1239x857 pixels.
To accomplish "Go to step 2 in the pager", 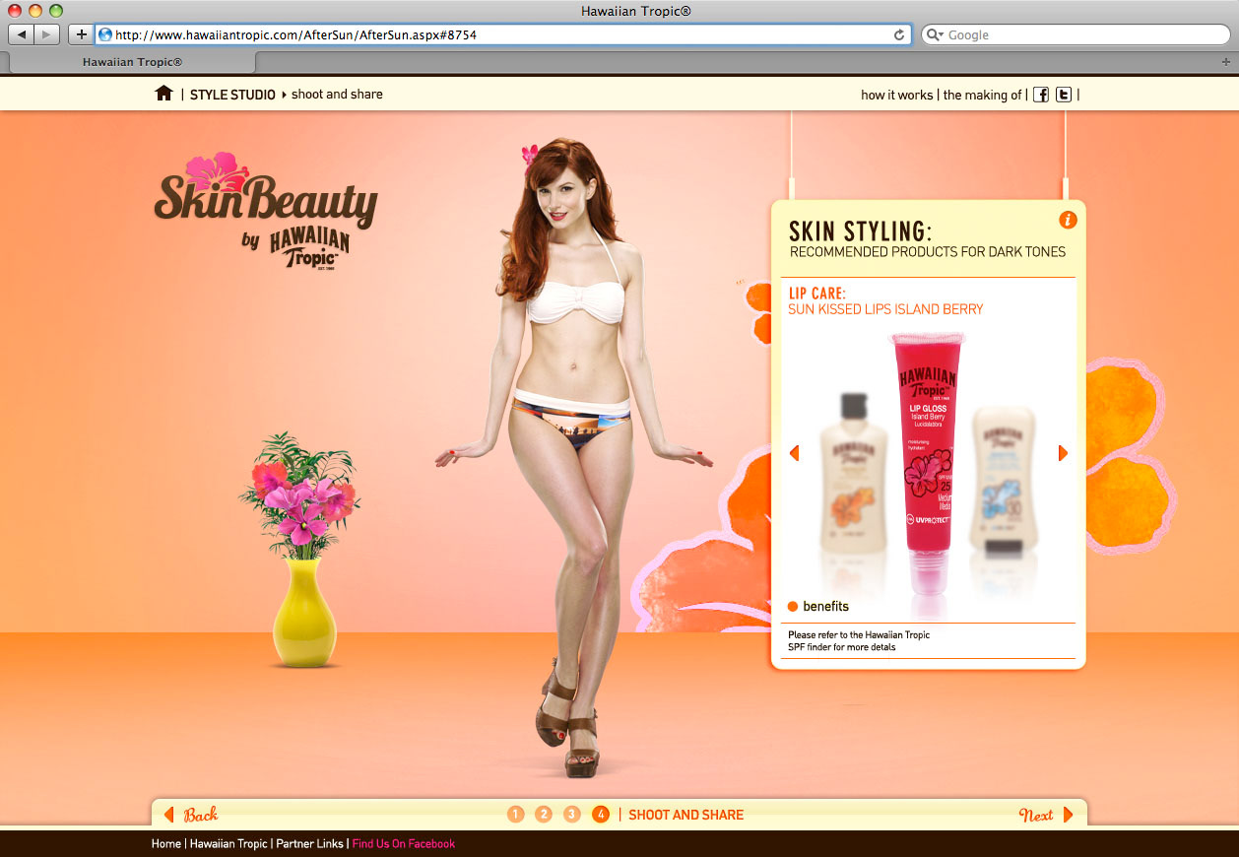I will pos(544,814).
